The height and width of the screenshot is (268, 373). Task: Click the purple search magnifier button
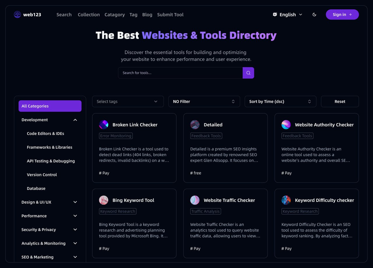pos(248,73)
